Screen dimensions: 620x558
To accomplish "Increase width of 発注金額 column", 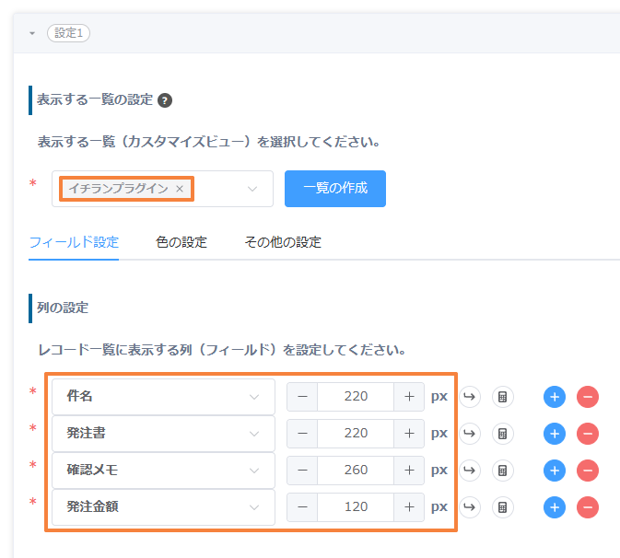I will click(409, 507).
